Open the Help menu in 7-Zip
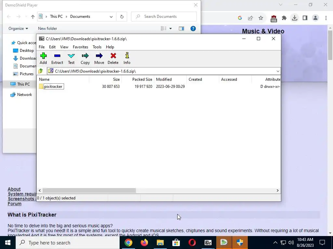This screenshot has width=333, height=249. click(x=110, y=47)
